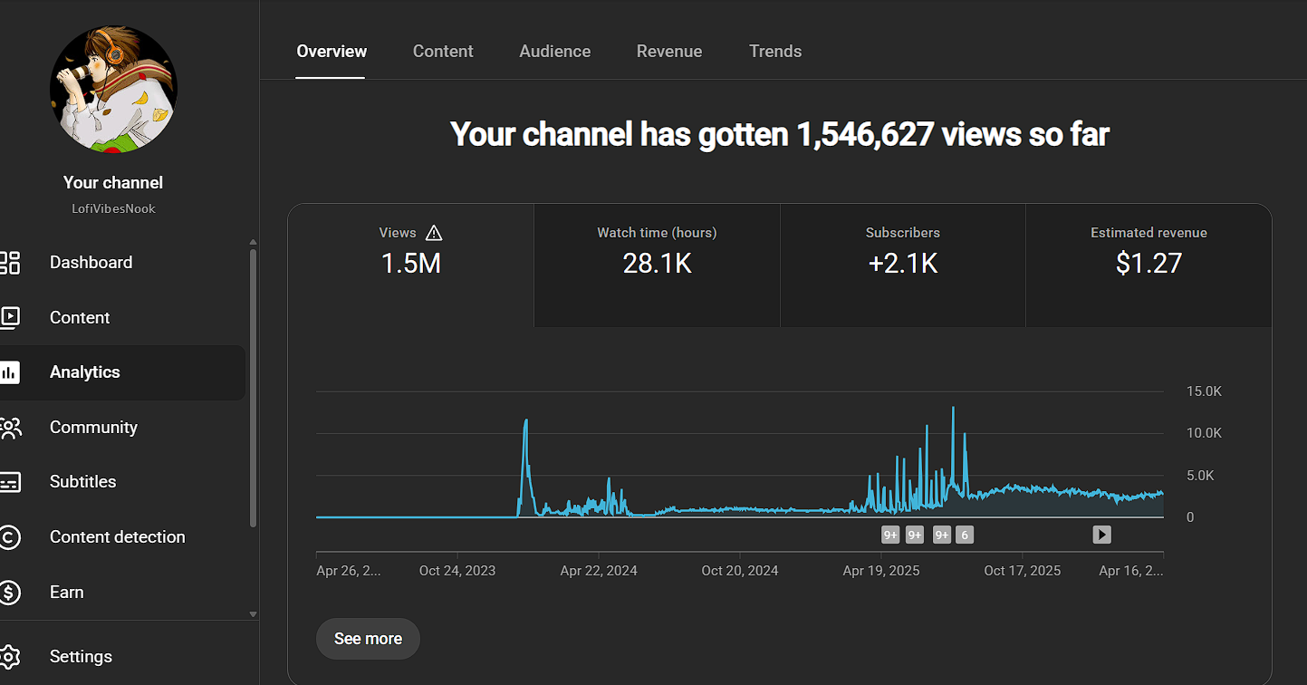The image size is (1307, 685).
Task: Select the Content tab in the top navigation
Action: 443,52
